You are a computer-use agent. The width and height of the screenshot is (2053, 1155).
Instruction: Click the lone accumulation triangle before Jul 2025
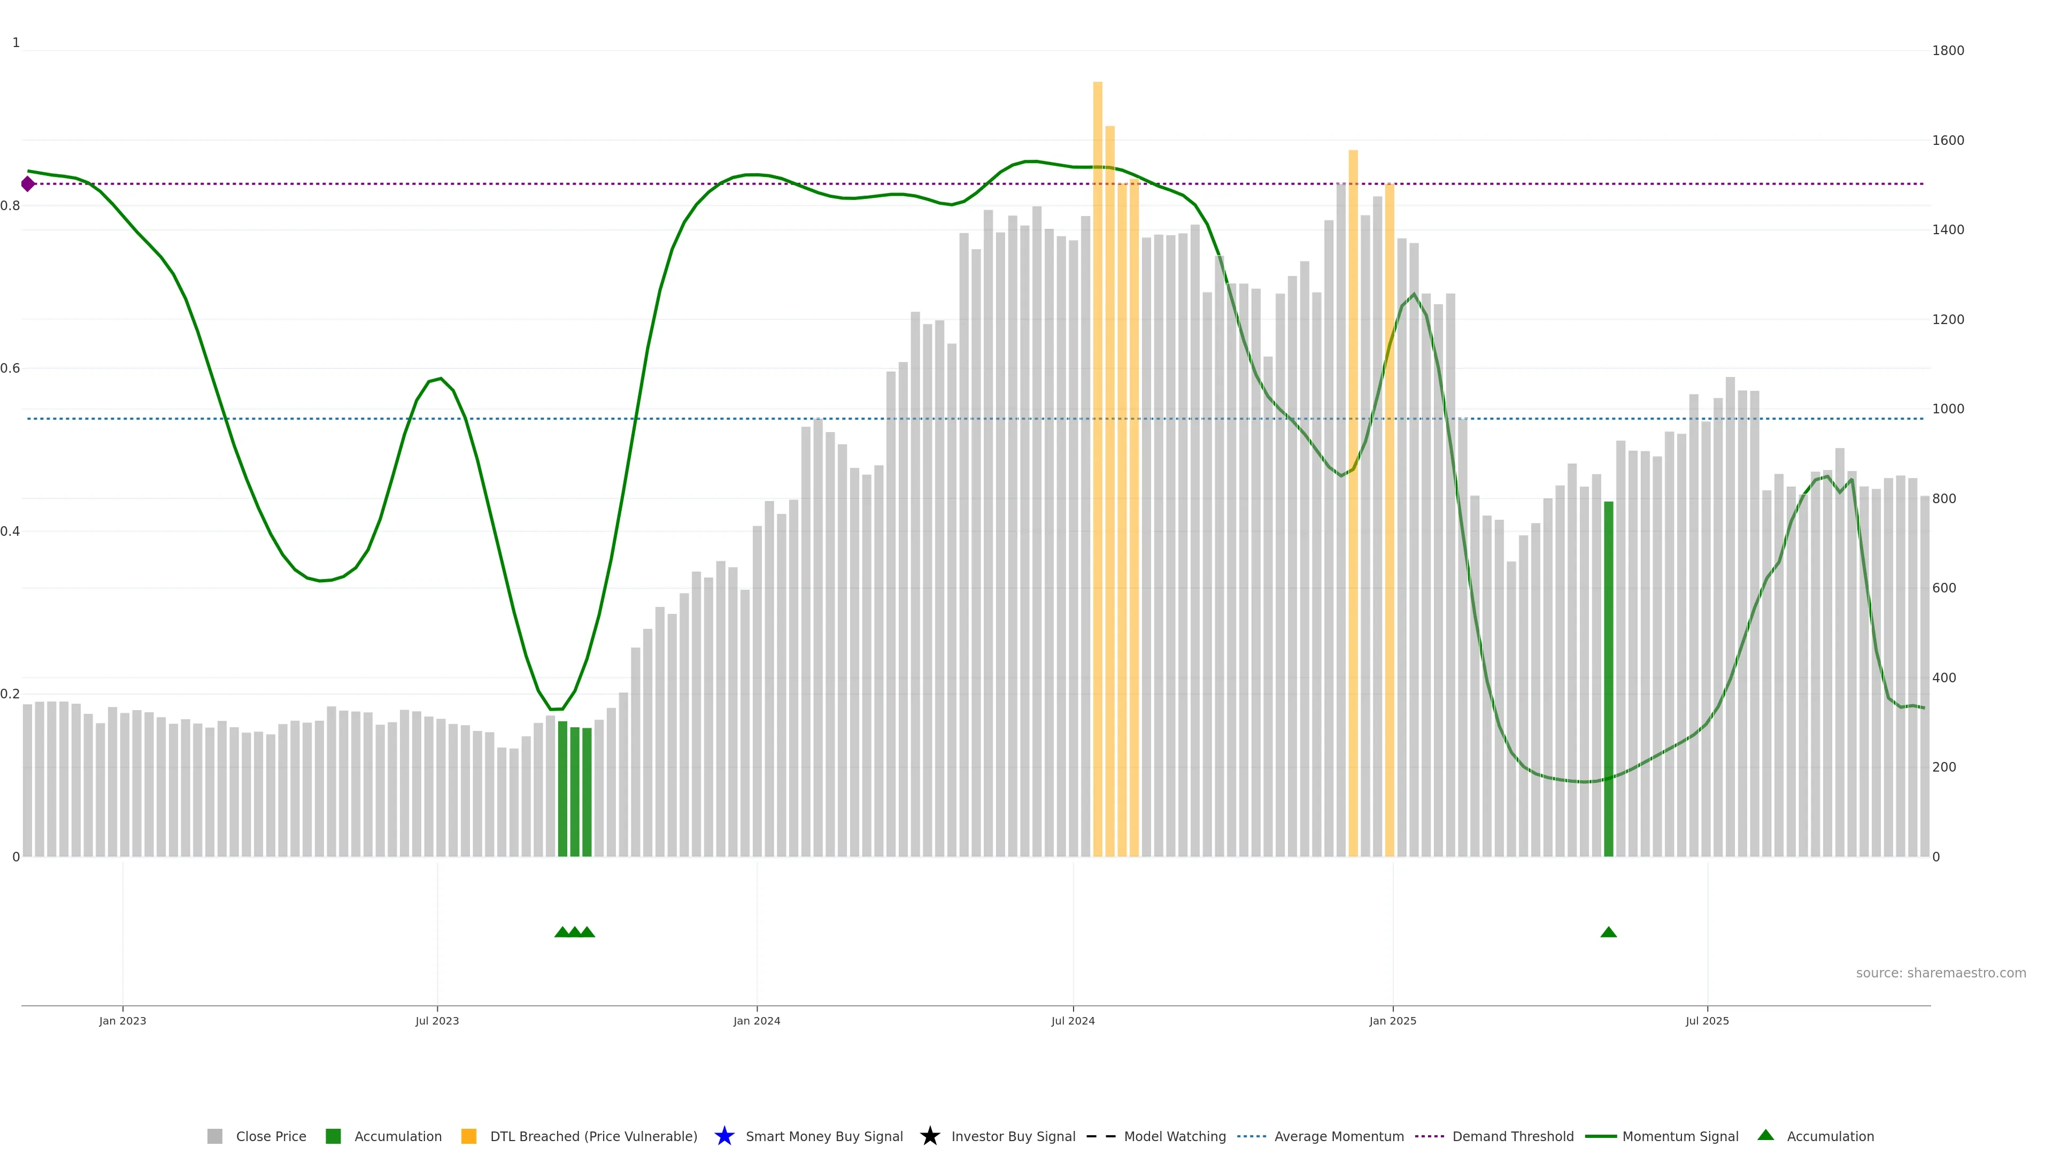point(1608,932)
